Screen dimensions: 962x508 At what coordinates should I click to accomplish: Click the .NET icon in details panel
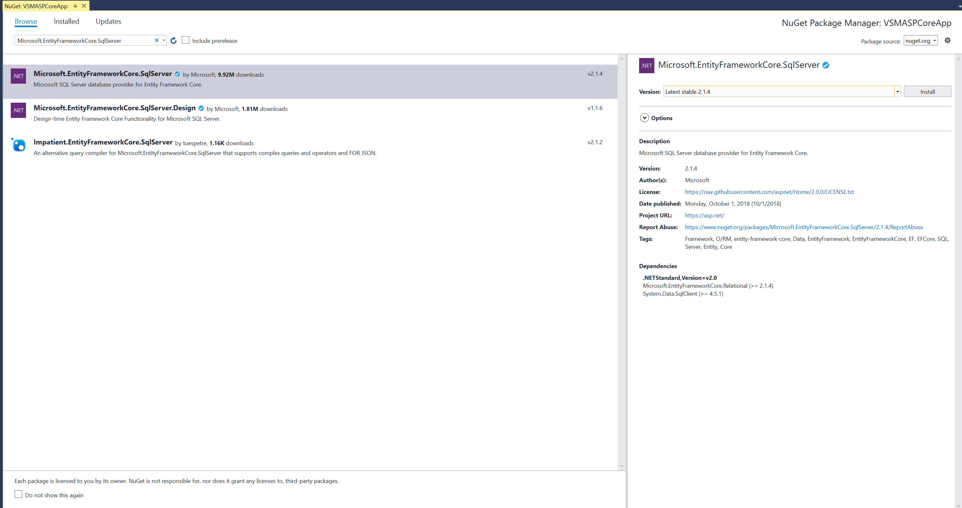point(646,65)
